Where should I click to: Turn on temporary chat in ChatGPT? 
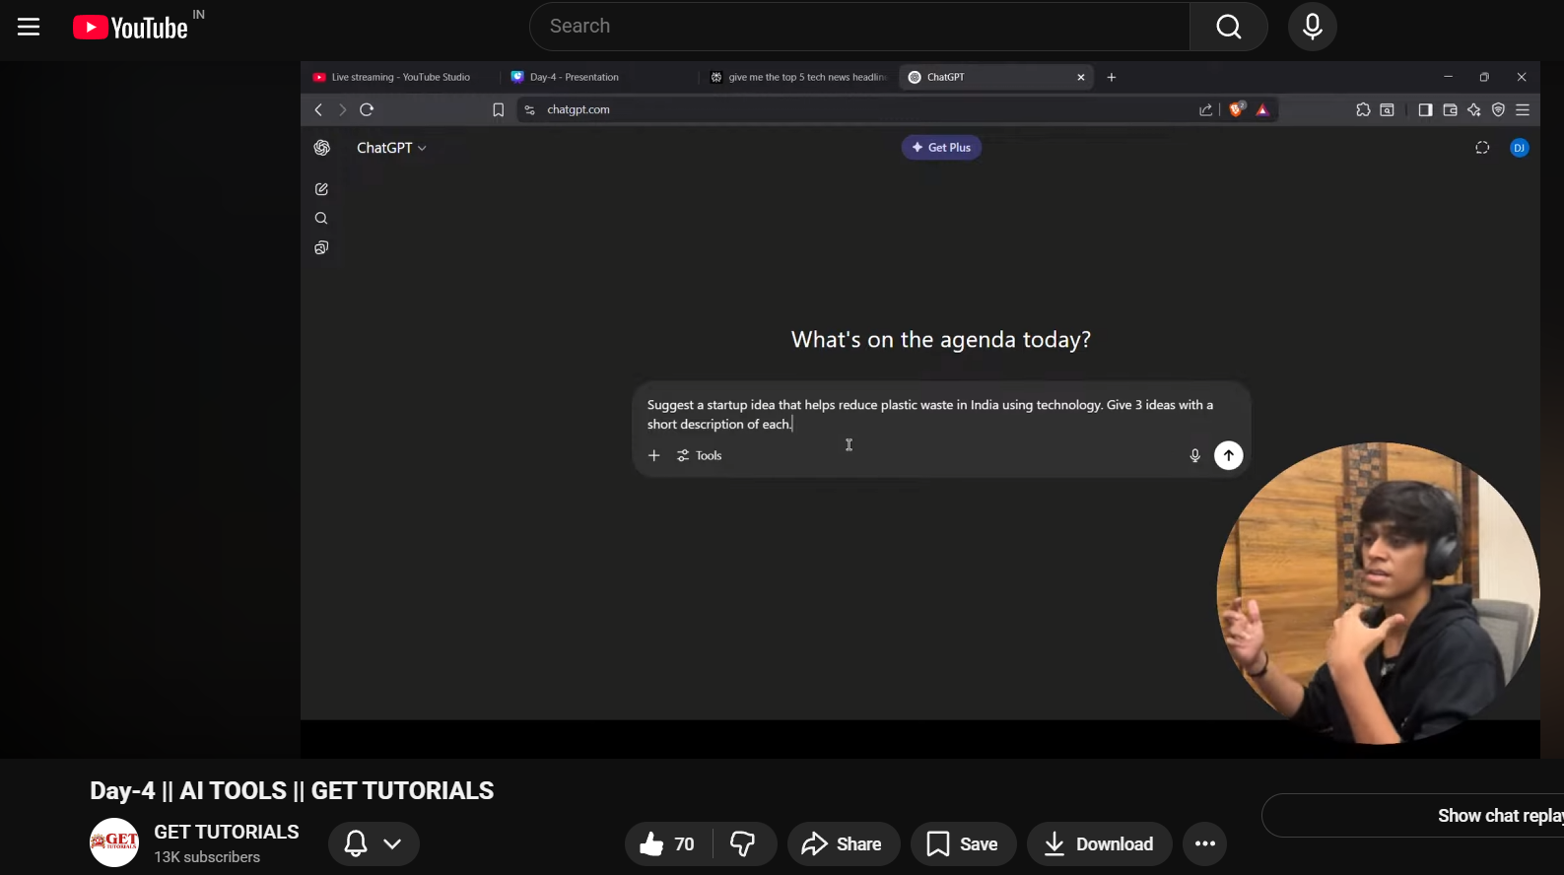coord(1482,148)
